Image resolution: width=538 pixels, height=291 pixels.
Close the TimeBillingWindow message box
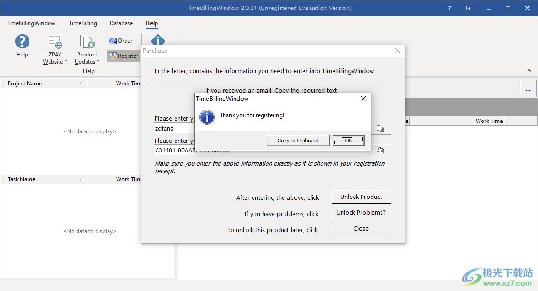363,99
